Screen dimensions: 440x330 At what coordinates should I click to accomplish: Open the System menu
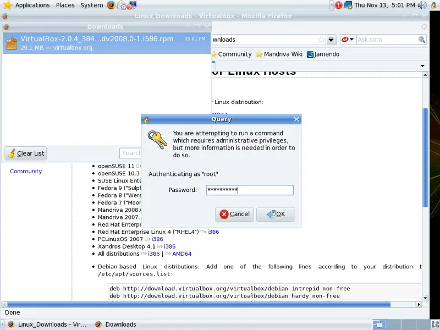pos(91,5)
